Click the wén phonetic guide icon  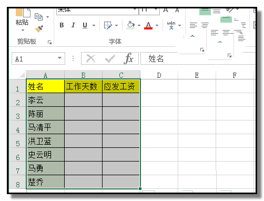click(171, 25)
